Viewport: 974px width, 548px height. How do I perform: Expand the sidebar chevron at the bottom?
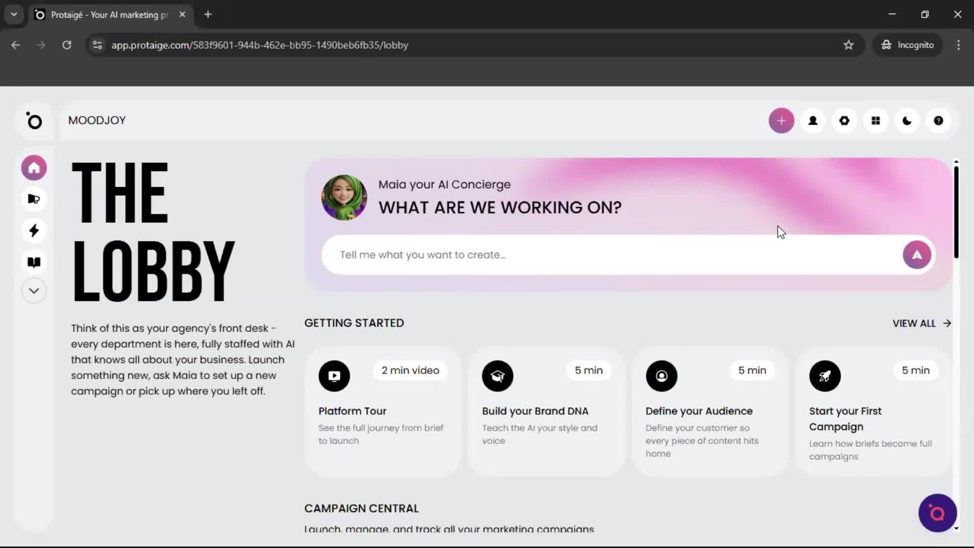tap(33, 290)
